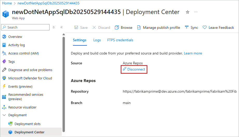
Task: Open Activity log from sidebar
Action: tap(17, 45)
